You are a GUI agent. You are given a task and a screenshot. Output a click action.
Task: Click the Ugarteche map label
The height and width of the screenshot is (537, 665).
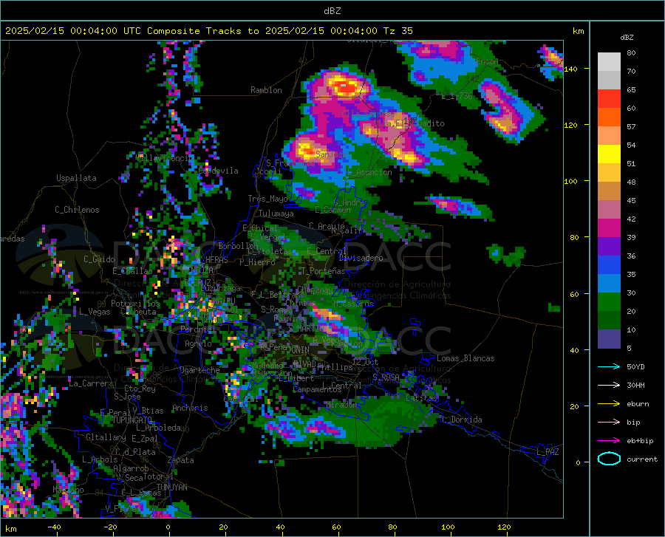click(199, 369)
